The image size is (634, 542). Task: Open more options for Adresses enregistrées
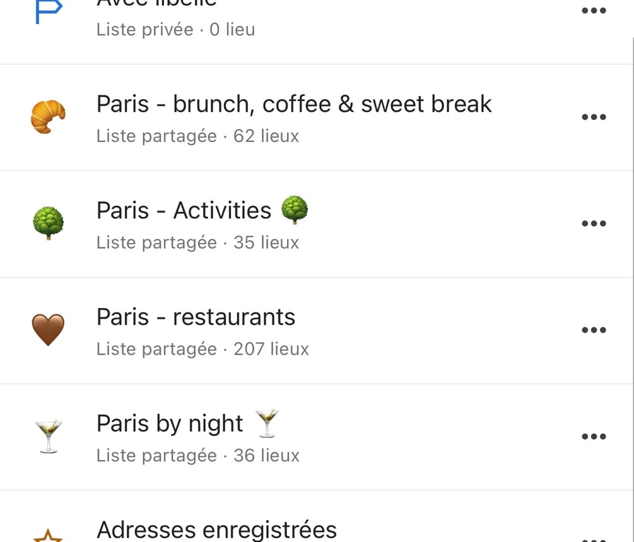(x=594, y=539)
